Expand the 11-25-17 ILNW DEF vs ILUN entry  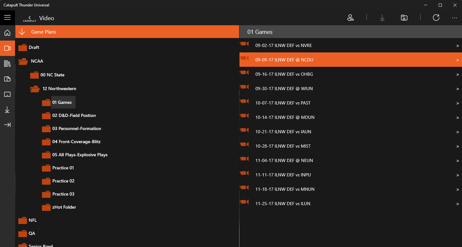[x=458, y=204]
